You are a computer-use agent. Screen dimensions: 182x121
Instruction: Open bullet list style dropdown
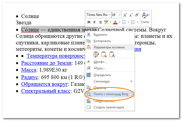pos(128,22)
